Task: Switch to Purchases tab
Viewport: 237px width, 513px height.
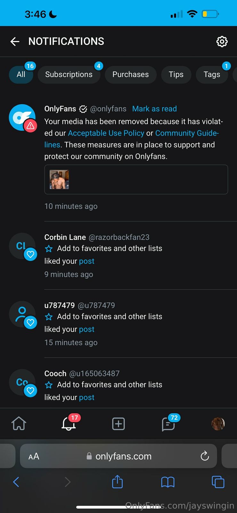Action: tap(131, 74)
